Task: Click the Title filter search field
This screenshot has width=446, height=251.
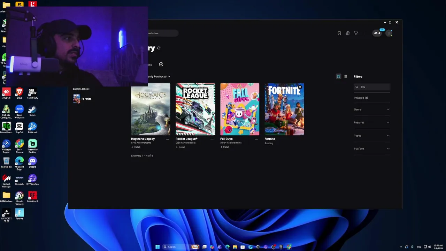Action: coord(372,87)
